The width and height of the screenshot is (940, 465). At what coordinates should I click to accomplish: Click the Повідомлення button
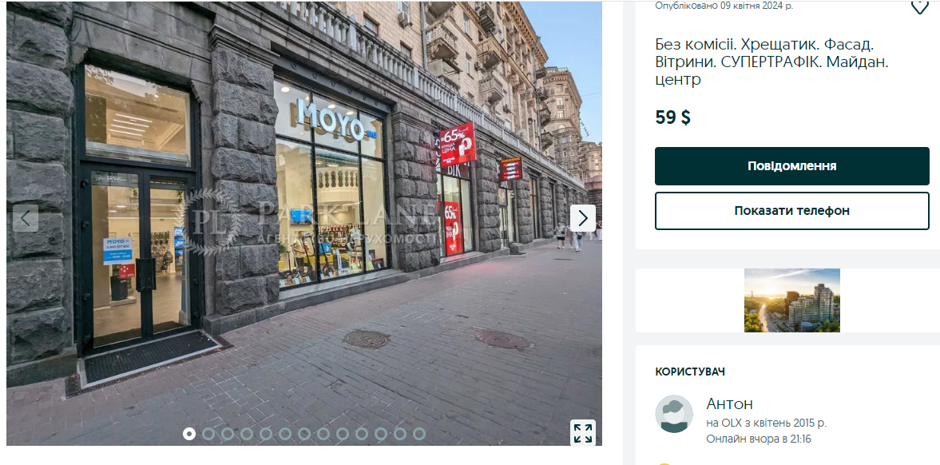[792, 166]
